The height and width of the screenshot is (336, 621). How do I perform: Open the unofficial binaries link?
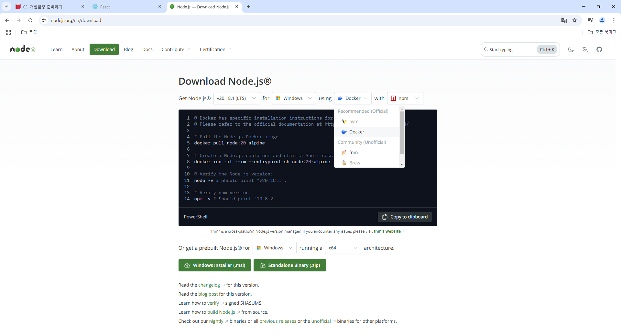coord(323,321)
